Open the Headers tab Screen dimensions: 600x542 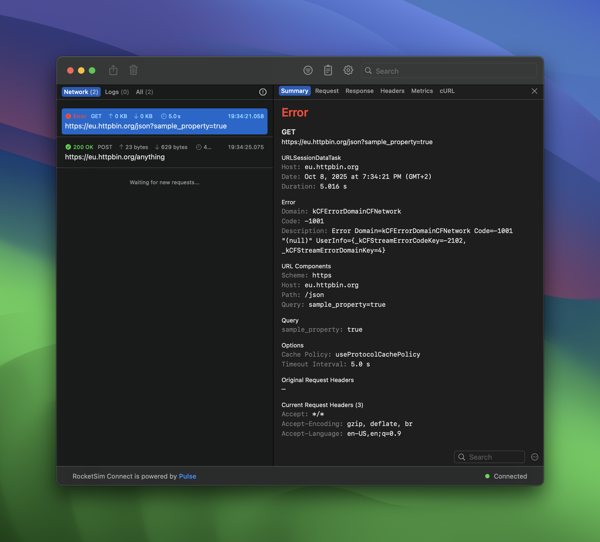(x=392, y=91)
